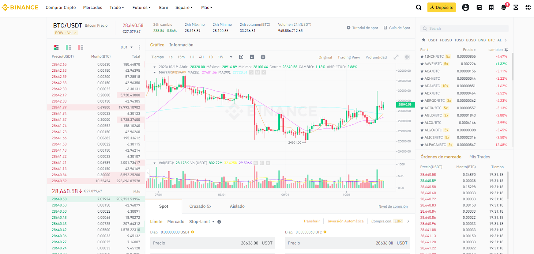Open the Square dropdown menu
The image size is (534, 254).
pyautogui.click(x=184, y=7)
